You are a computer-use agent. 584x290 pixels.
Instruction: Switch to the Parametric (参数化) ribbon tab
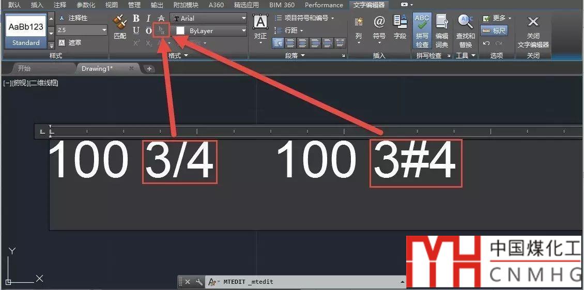click(x=86, y=5)
